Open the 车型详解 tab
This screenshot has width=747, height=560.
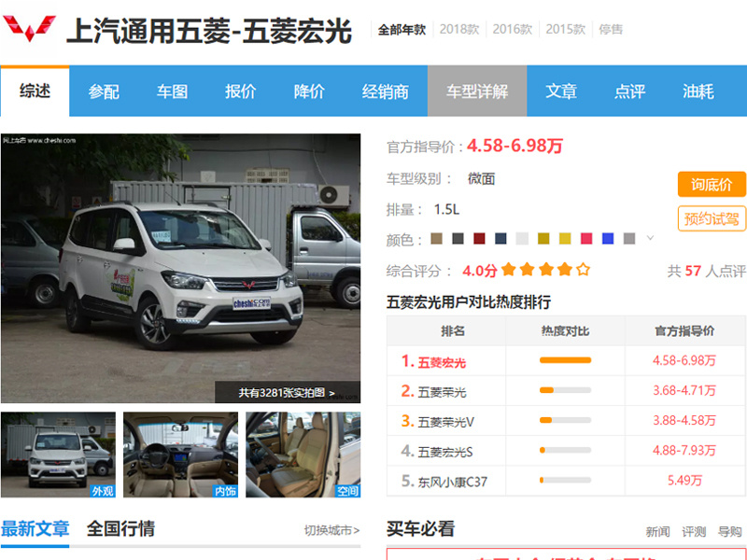pos(477,91)
